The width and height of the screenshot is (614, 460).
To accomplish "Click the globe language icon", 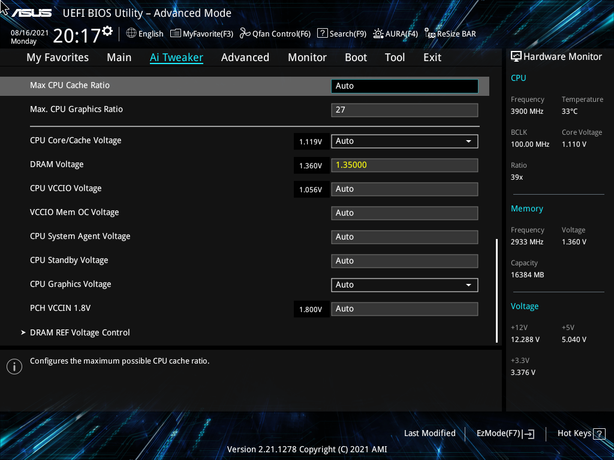I will click(131, 34).
